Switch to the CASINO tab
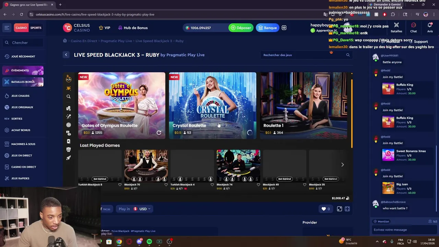This screenshot has height=247, width=439. coord(21,28)
